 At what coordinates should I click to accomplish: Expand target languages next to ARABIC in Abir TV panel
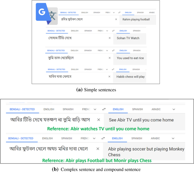tap(174, 109)
